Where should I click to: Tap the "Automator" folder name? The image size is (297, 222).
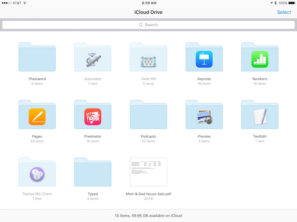click(x=93, y=79)
